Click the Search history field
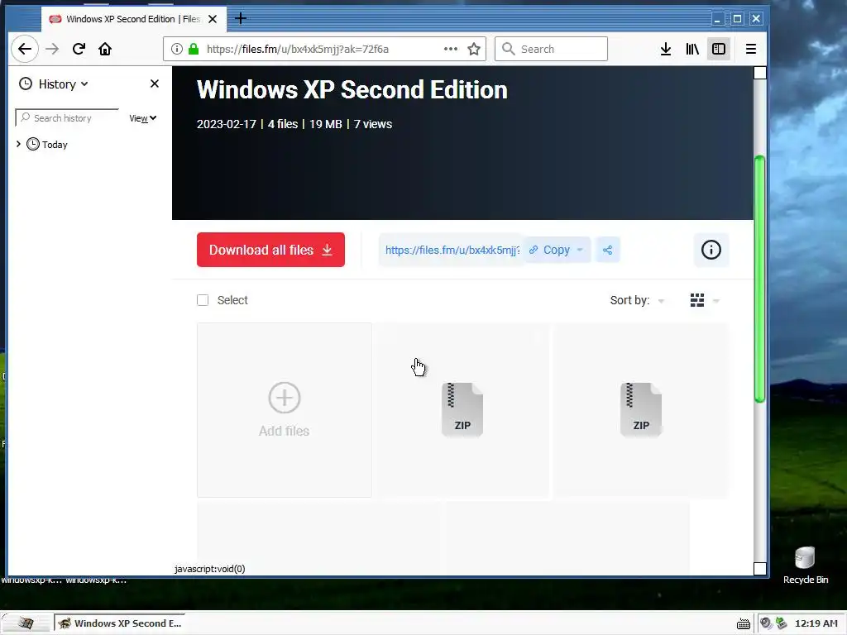 [67, 118]
